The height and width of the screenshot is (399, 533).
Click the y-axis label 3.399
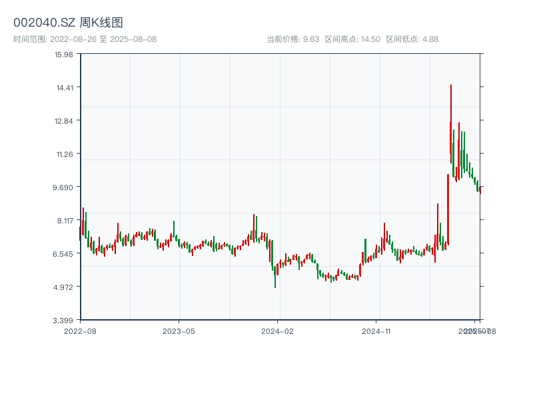tap(63, 321)
